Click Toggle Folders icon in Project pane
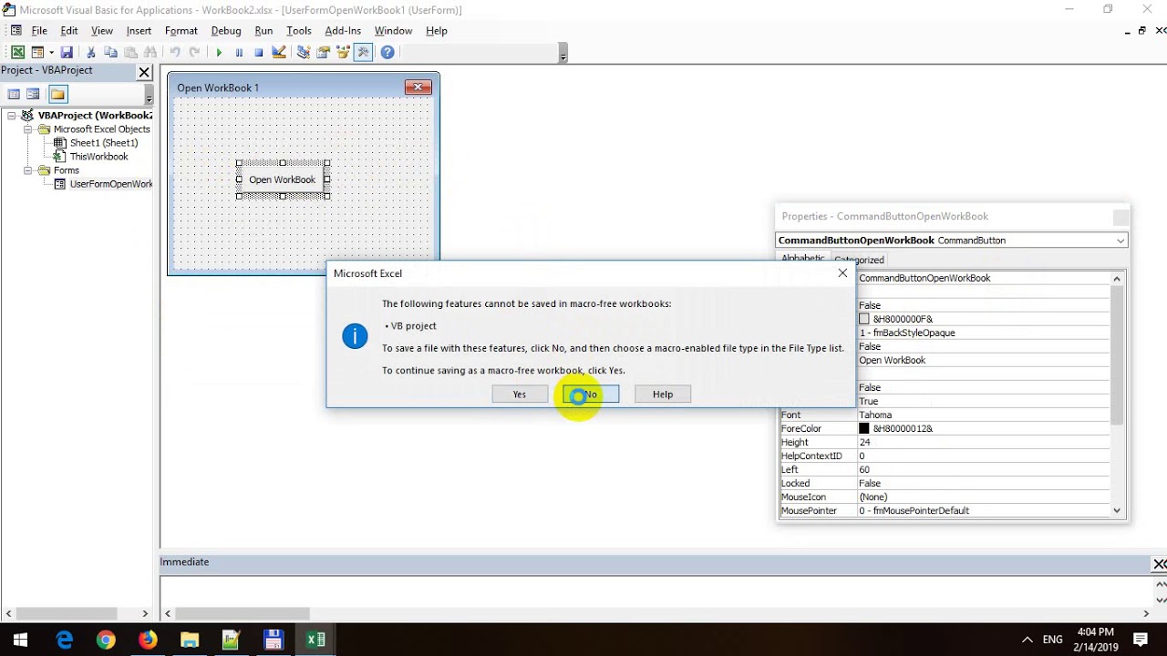1167x656 pixels. tap(57, 94)
